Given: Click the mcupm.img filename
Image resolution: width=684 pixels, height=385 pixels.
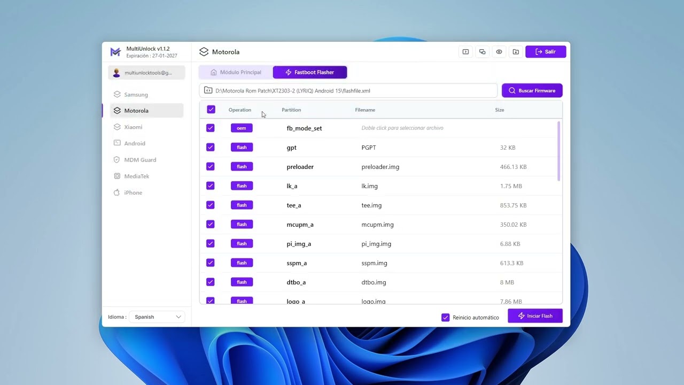Looking at the screenshot, I should (x=378, y=225).
